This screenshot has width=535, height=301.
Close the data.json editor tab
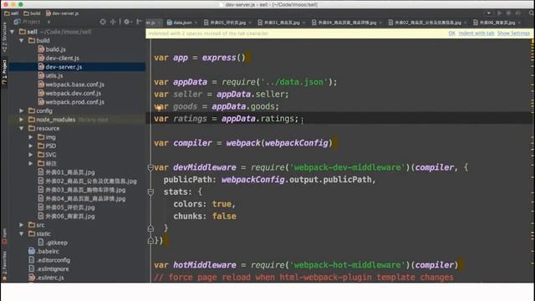pyautogui.click(x=196, y=23)
